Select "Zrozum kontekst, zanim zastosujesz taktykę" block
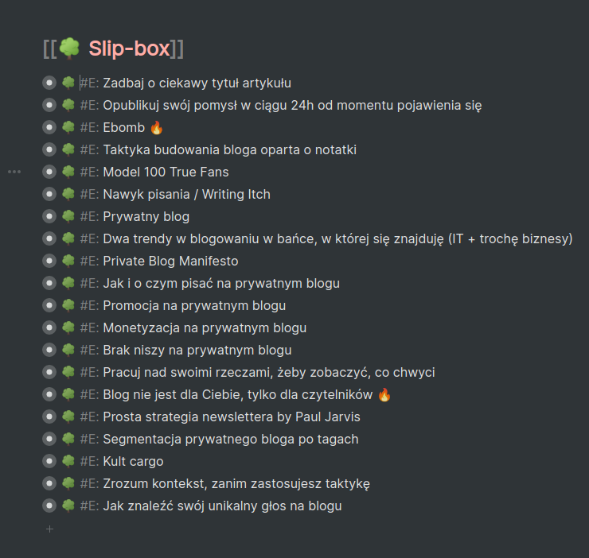The image size is (589, 558). [x=236, y=483]
